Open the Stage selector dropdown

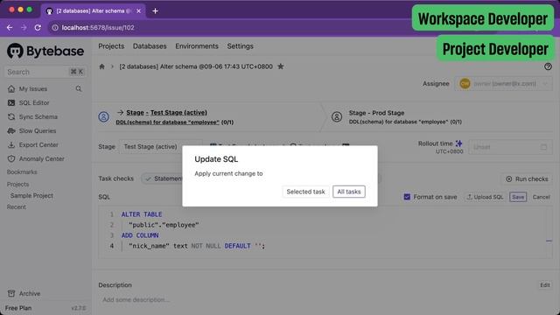tap(161, 146)
